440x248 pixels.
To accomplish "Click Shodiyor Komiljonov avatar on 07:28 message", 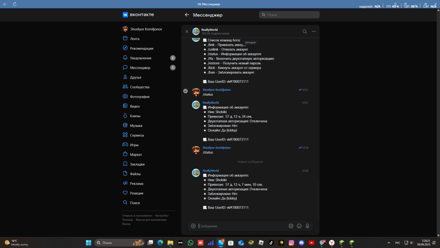I will pyautogui.click(x=196, y=150).
